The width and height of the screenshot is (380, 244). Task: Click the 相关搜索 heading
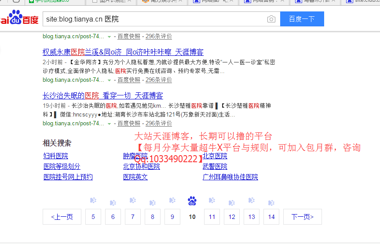point(57,143)
